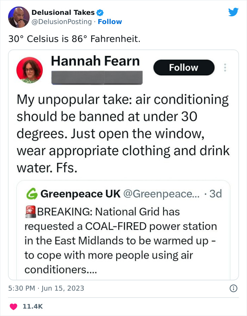The width and height of the screenshot is (247, 316).
Task: Open the Delusional Takes profile picture
Action: pos(19,17)
